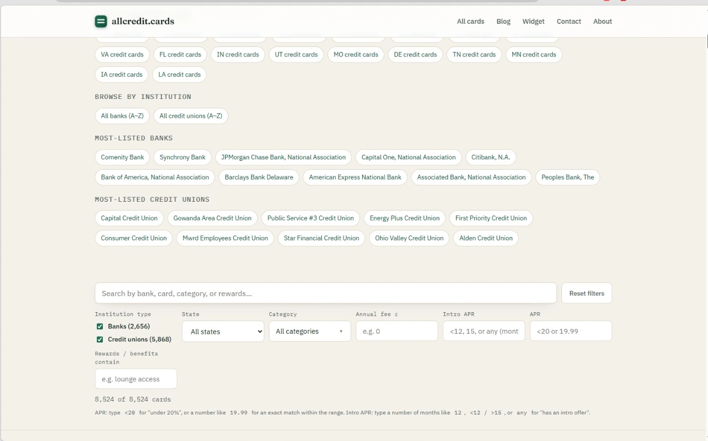Image resolution: width=708 pixels, height=441 pixels.
Task: Open Capital Credit Union listing
Action: tap(129, 218)
